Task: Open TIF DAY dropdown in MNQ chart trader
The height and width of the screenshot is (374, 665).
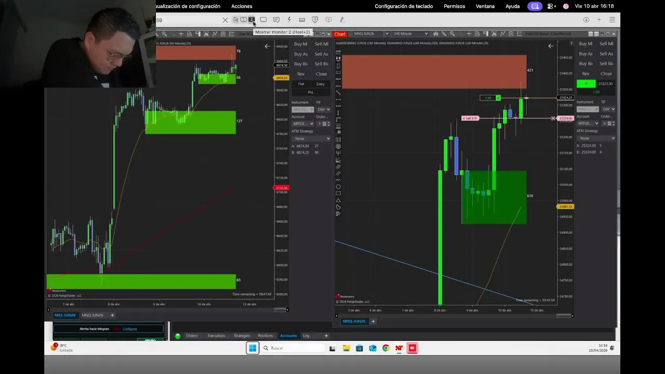Action: click(x=608, y=109)
